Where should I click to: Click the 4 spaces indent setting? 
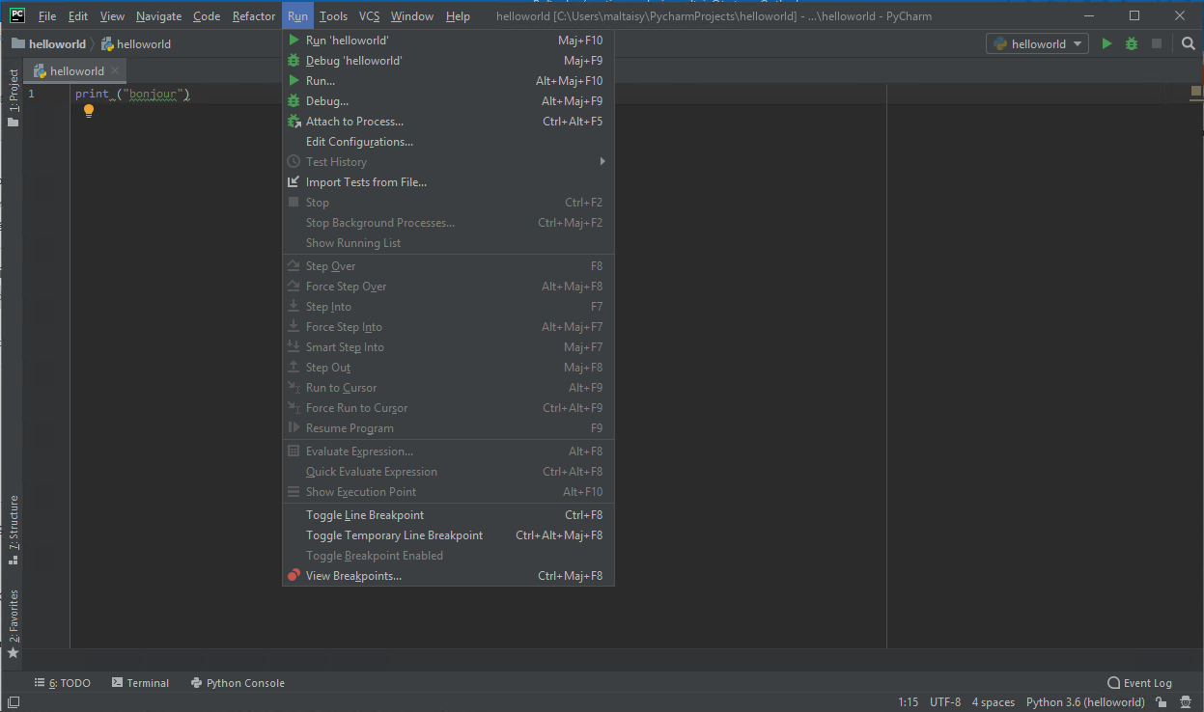[993, 702]
